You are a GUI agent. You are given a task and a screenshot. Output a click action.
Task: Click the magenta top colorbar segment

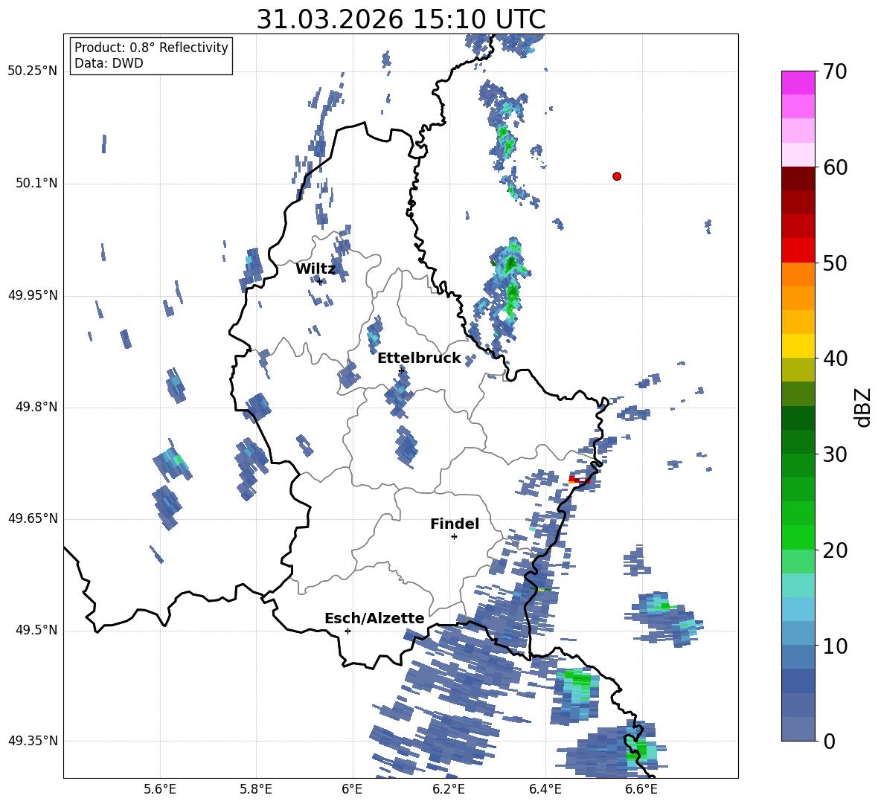[798, 83]
